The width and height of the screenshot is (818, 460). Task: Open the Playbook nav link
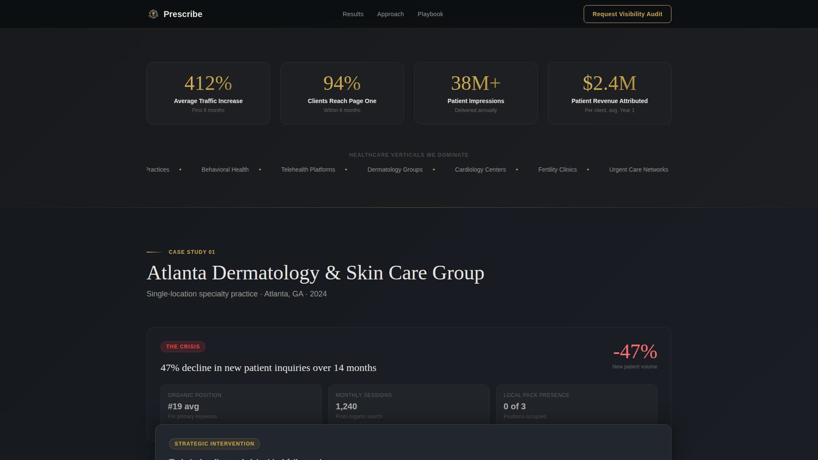pyautogui.click(x=430, y=14)
